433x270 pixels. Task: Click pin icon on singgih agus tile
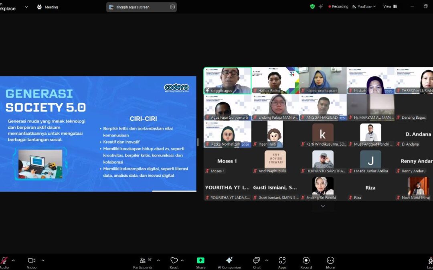207,90
